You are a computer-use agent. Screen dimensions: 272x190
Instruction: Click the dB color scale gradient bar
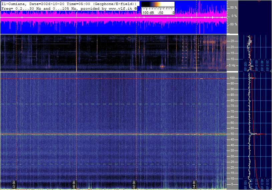tap(158, 4)
